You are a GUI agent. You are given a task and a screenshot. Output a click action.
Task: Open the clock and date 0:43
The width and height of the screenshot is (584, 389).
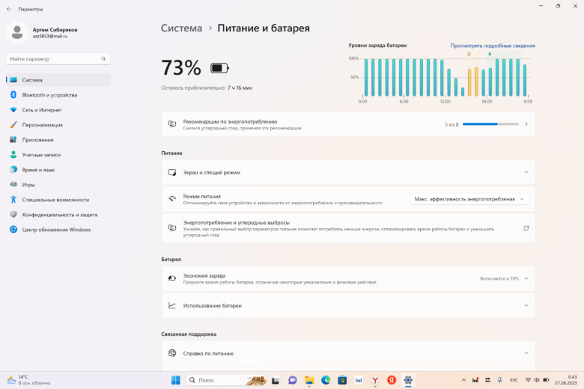[566, 380]
